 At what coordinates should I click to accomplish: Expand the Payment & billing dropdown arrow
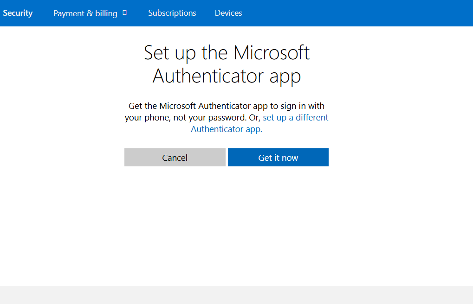click(124, 13)
